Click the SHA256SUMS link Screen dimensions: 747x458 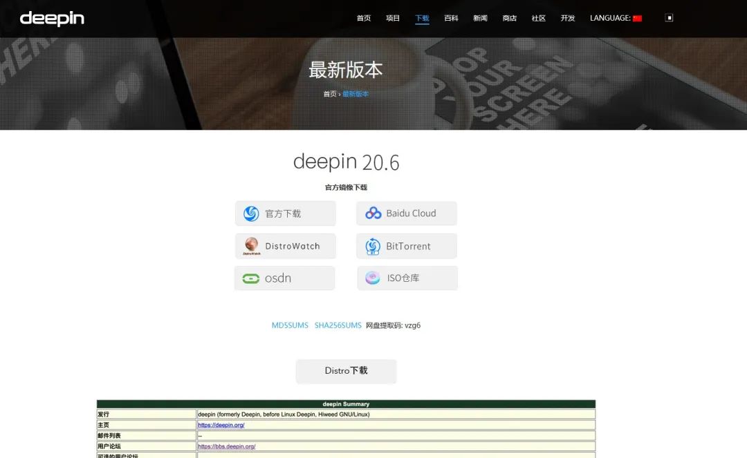337,325
